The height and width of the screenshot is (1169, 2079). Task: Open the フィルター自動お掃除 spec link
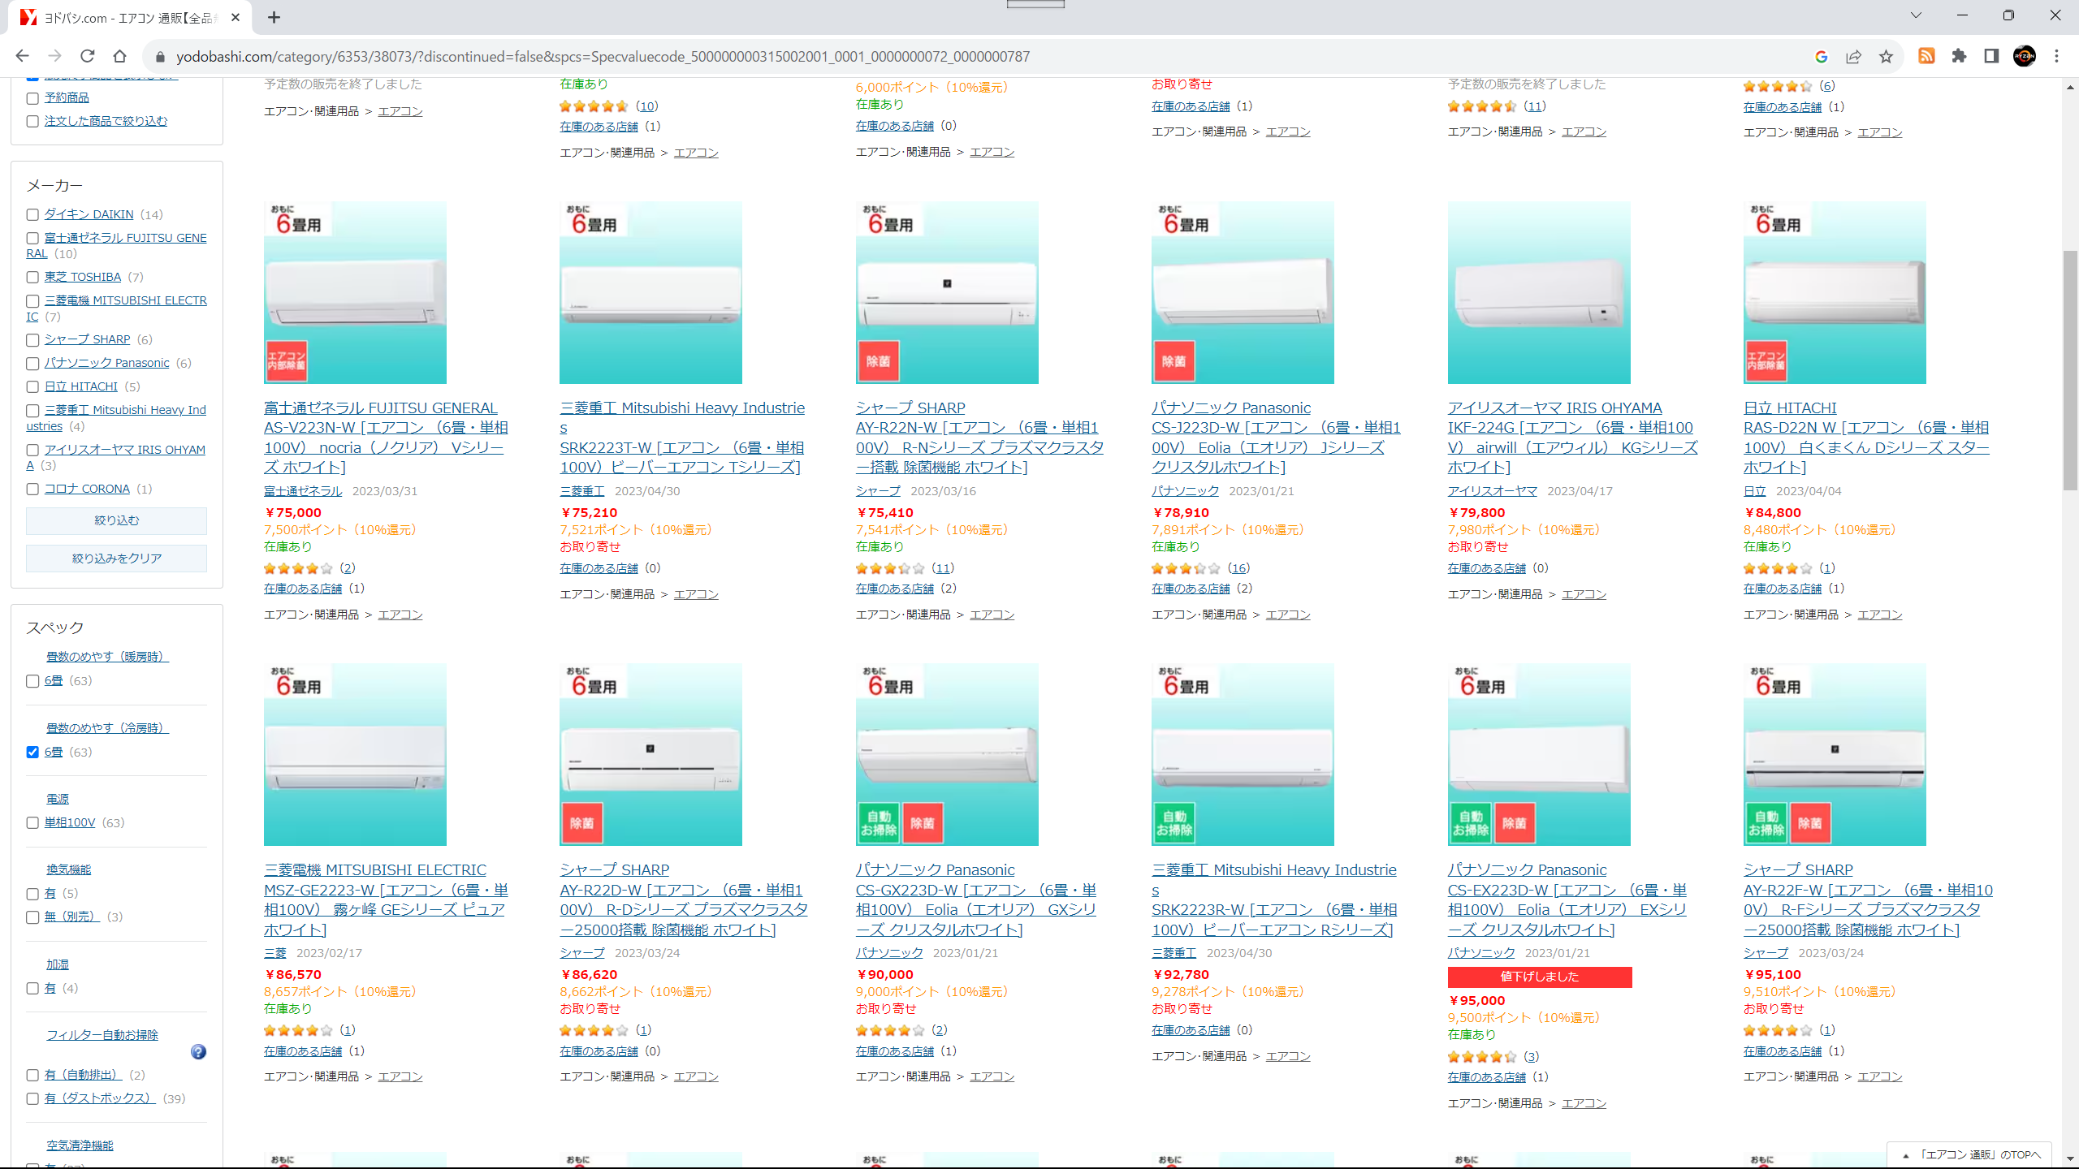point(102,1035)
